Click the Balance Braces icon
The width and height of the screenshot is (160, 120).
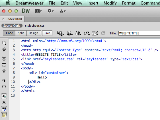pos(4,87)
